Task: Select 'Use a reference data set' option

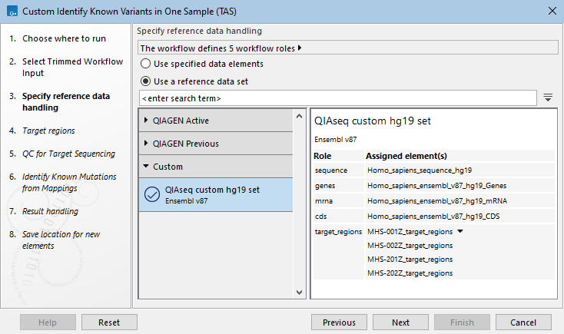Action: tap(146, 81)
